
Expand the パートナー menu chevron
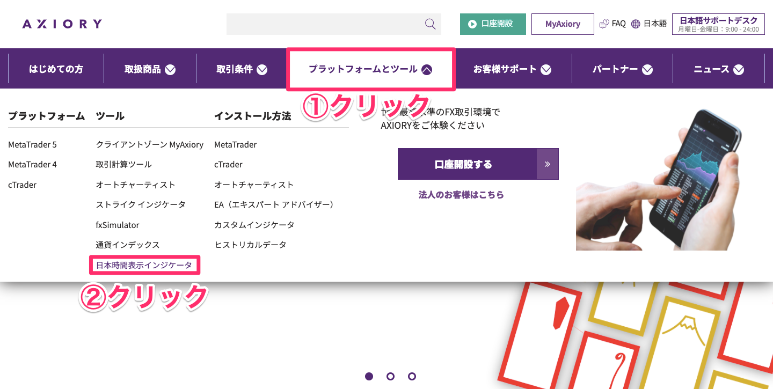647,69
